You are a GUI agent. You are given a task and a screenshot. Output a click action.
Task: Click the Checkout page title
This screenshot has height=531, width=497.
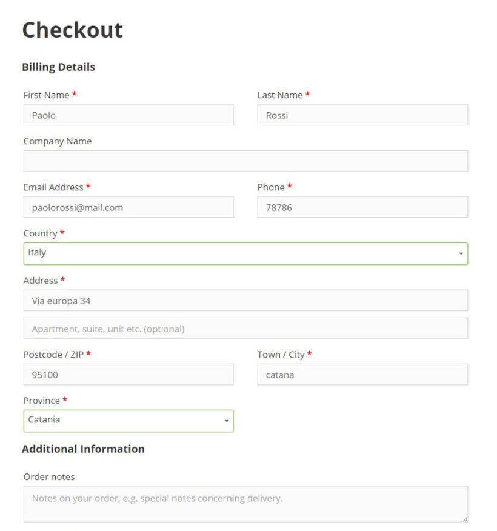72,29
